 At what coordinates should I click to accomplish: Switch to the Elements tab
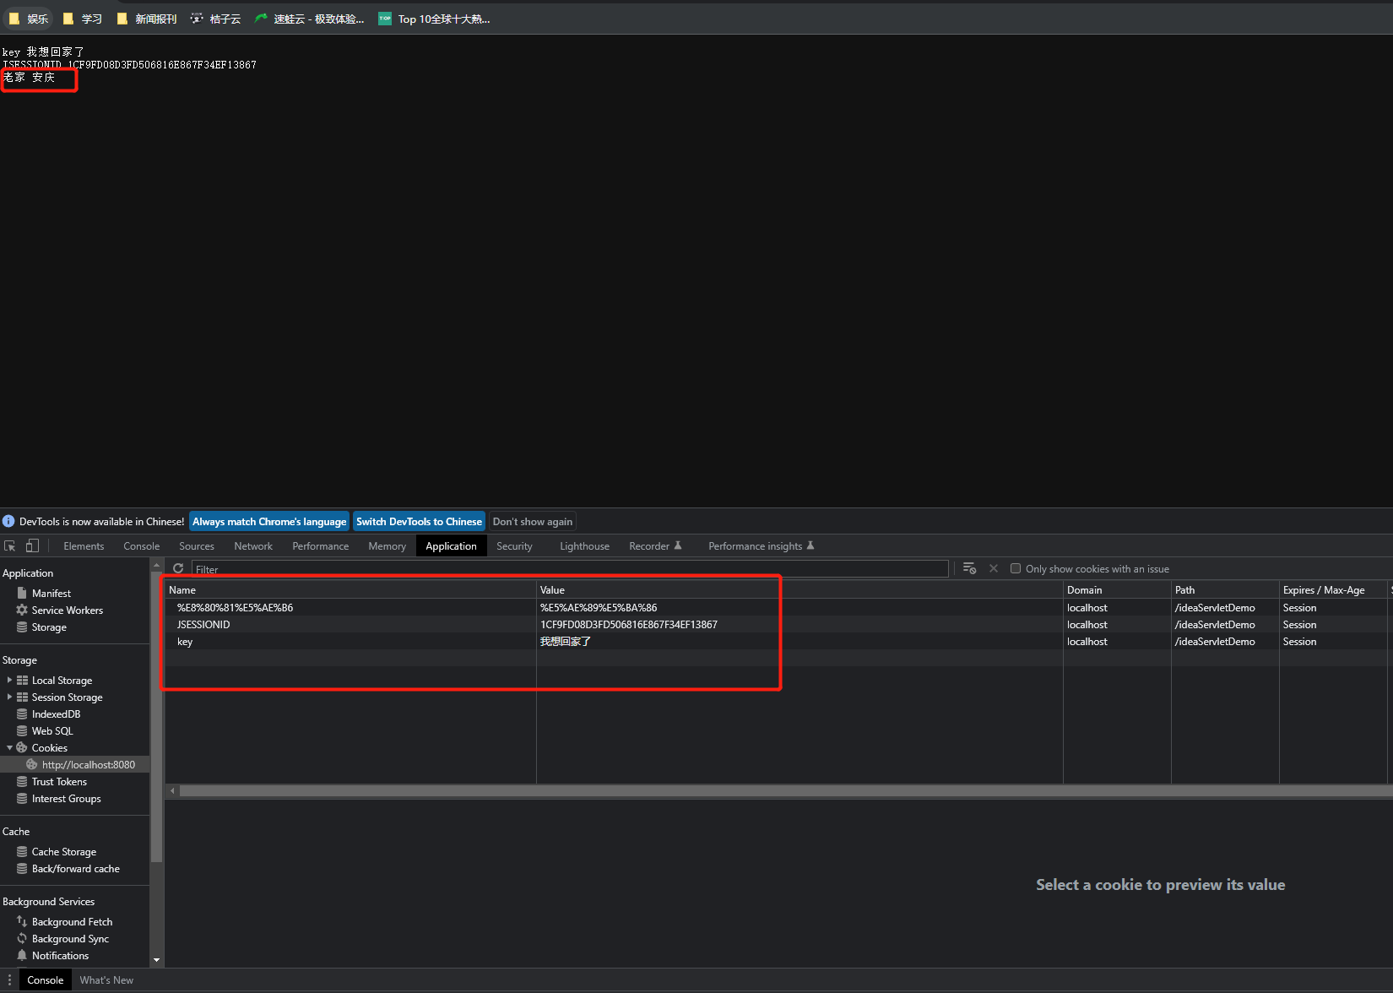click(84, 546)
